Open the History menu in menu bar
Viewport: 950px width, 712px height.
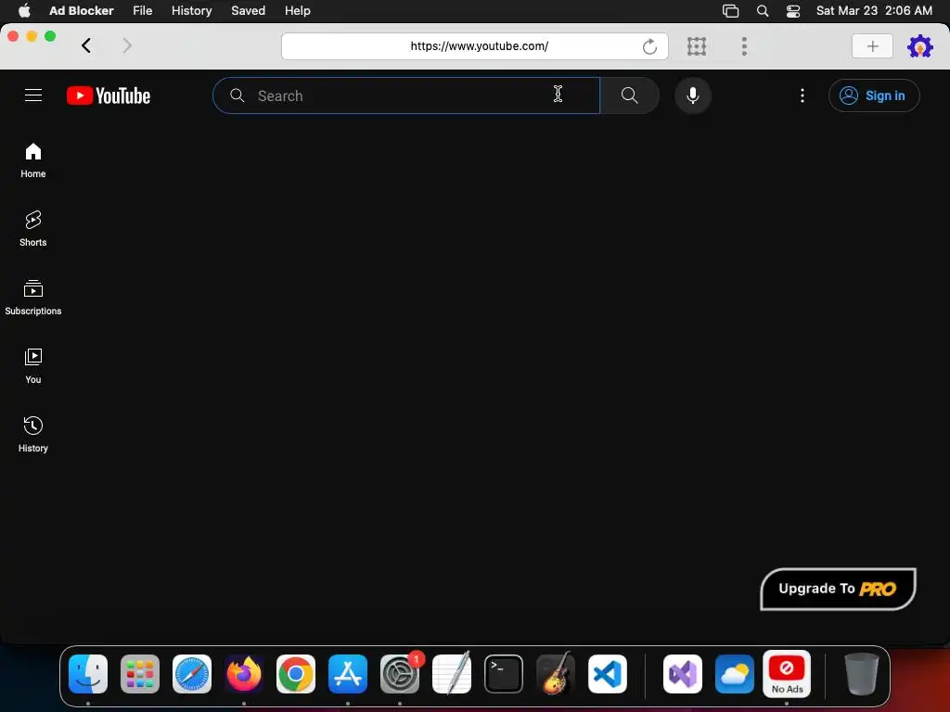[191, 10]
